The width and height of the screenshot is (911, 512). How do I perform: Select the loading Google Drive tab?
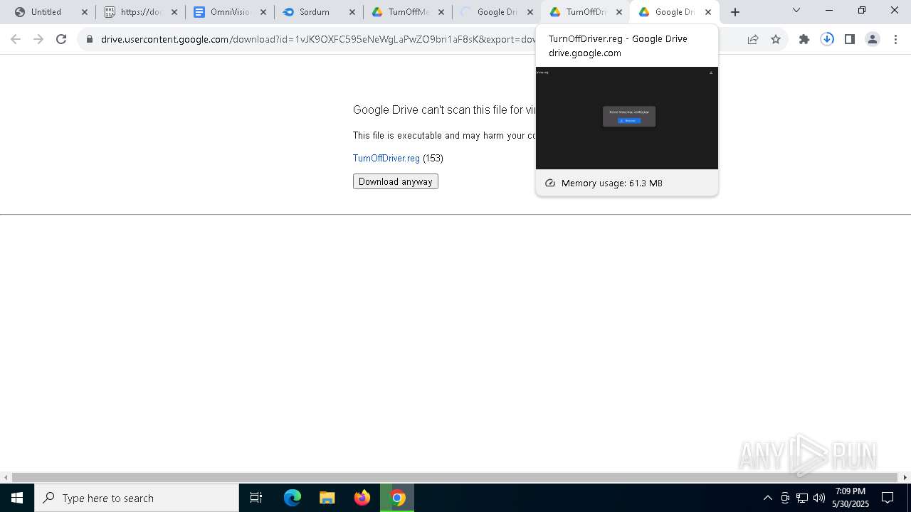(496, 12)
